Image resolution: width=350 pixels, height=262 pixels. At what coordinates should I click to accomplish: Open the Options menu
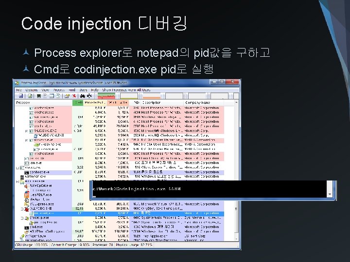pos(32,90)
